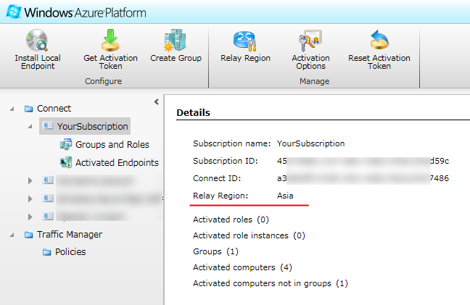
Task: Click Activated computers (4)
Action: tap(242, 267)
